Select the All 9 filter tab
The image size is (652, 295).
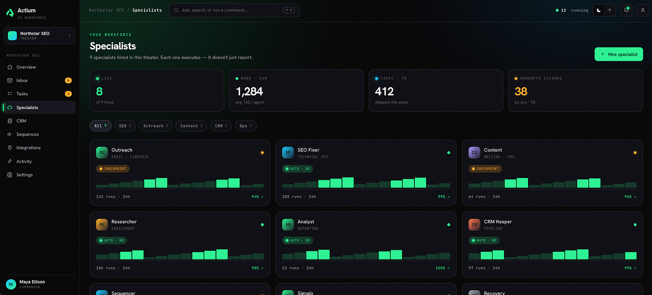coord(101,126)
